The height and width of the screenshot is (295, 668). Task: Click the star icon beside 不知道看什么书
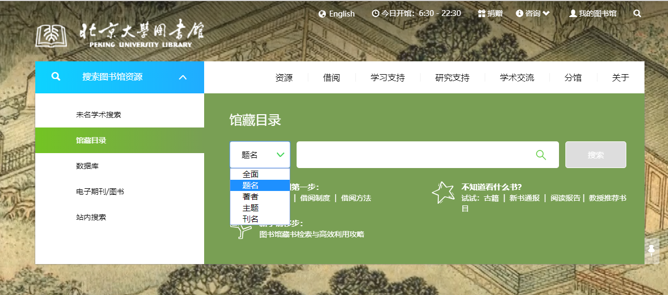coord(443,193)
